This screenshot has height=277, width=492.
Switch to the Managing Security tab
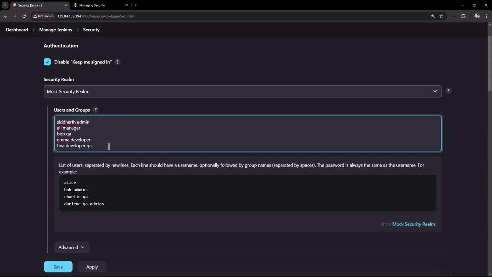(101, 5)
